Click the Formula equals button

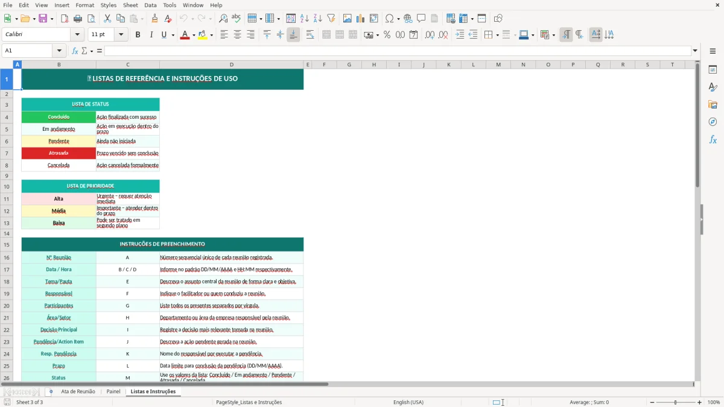(100, 51)
